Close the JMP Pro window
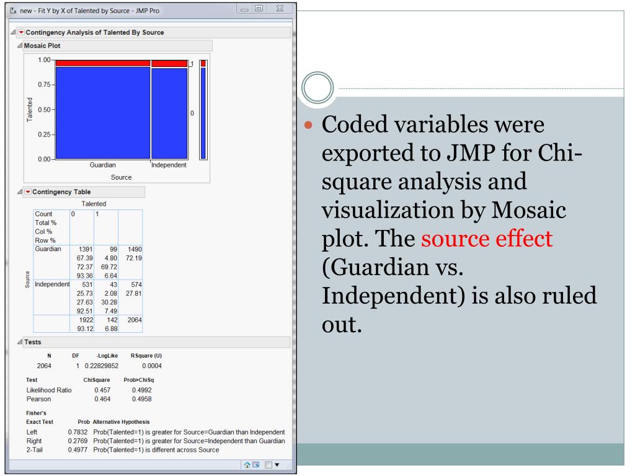 [280, 9]
